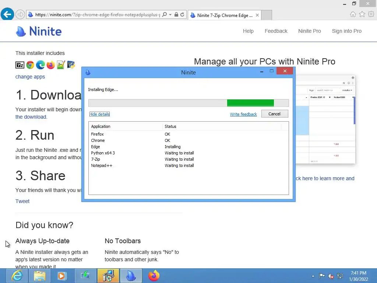
Task: Open File Explorer from taskbar
Action: point(40,276)
